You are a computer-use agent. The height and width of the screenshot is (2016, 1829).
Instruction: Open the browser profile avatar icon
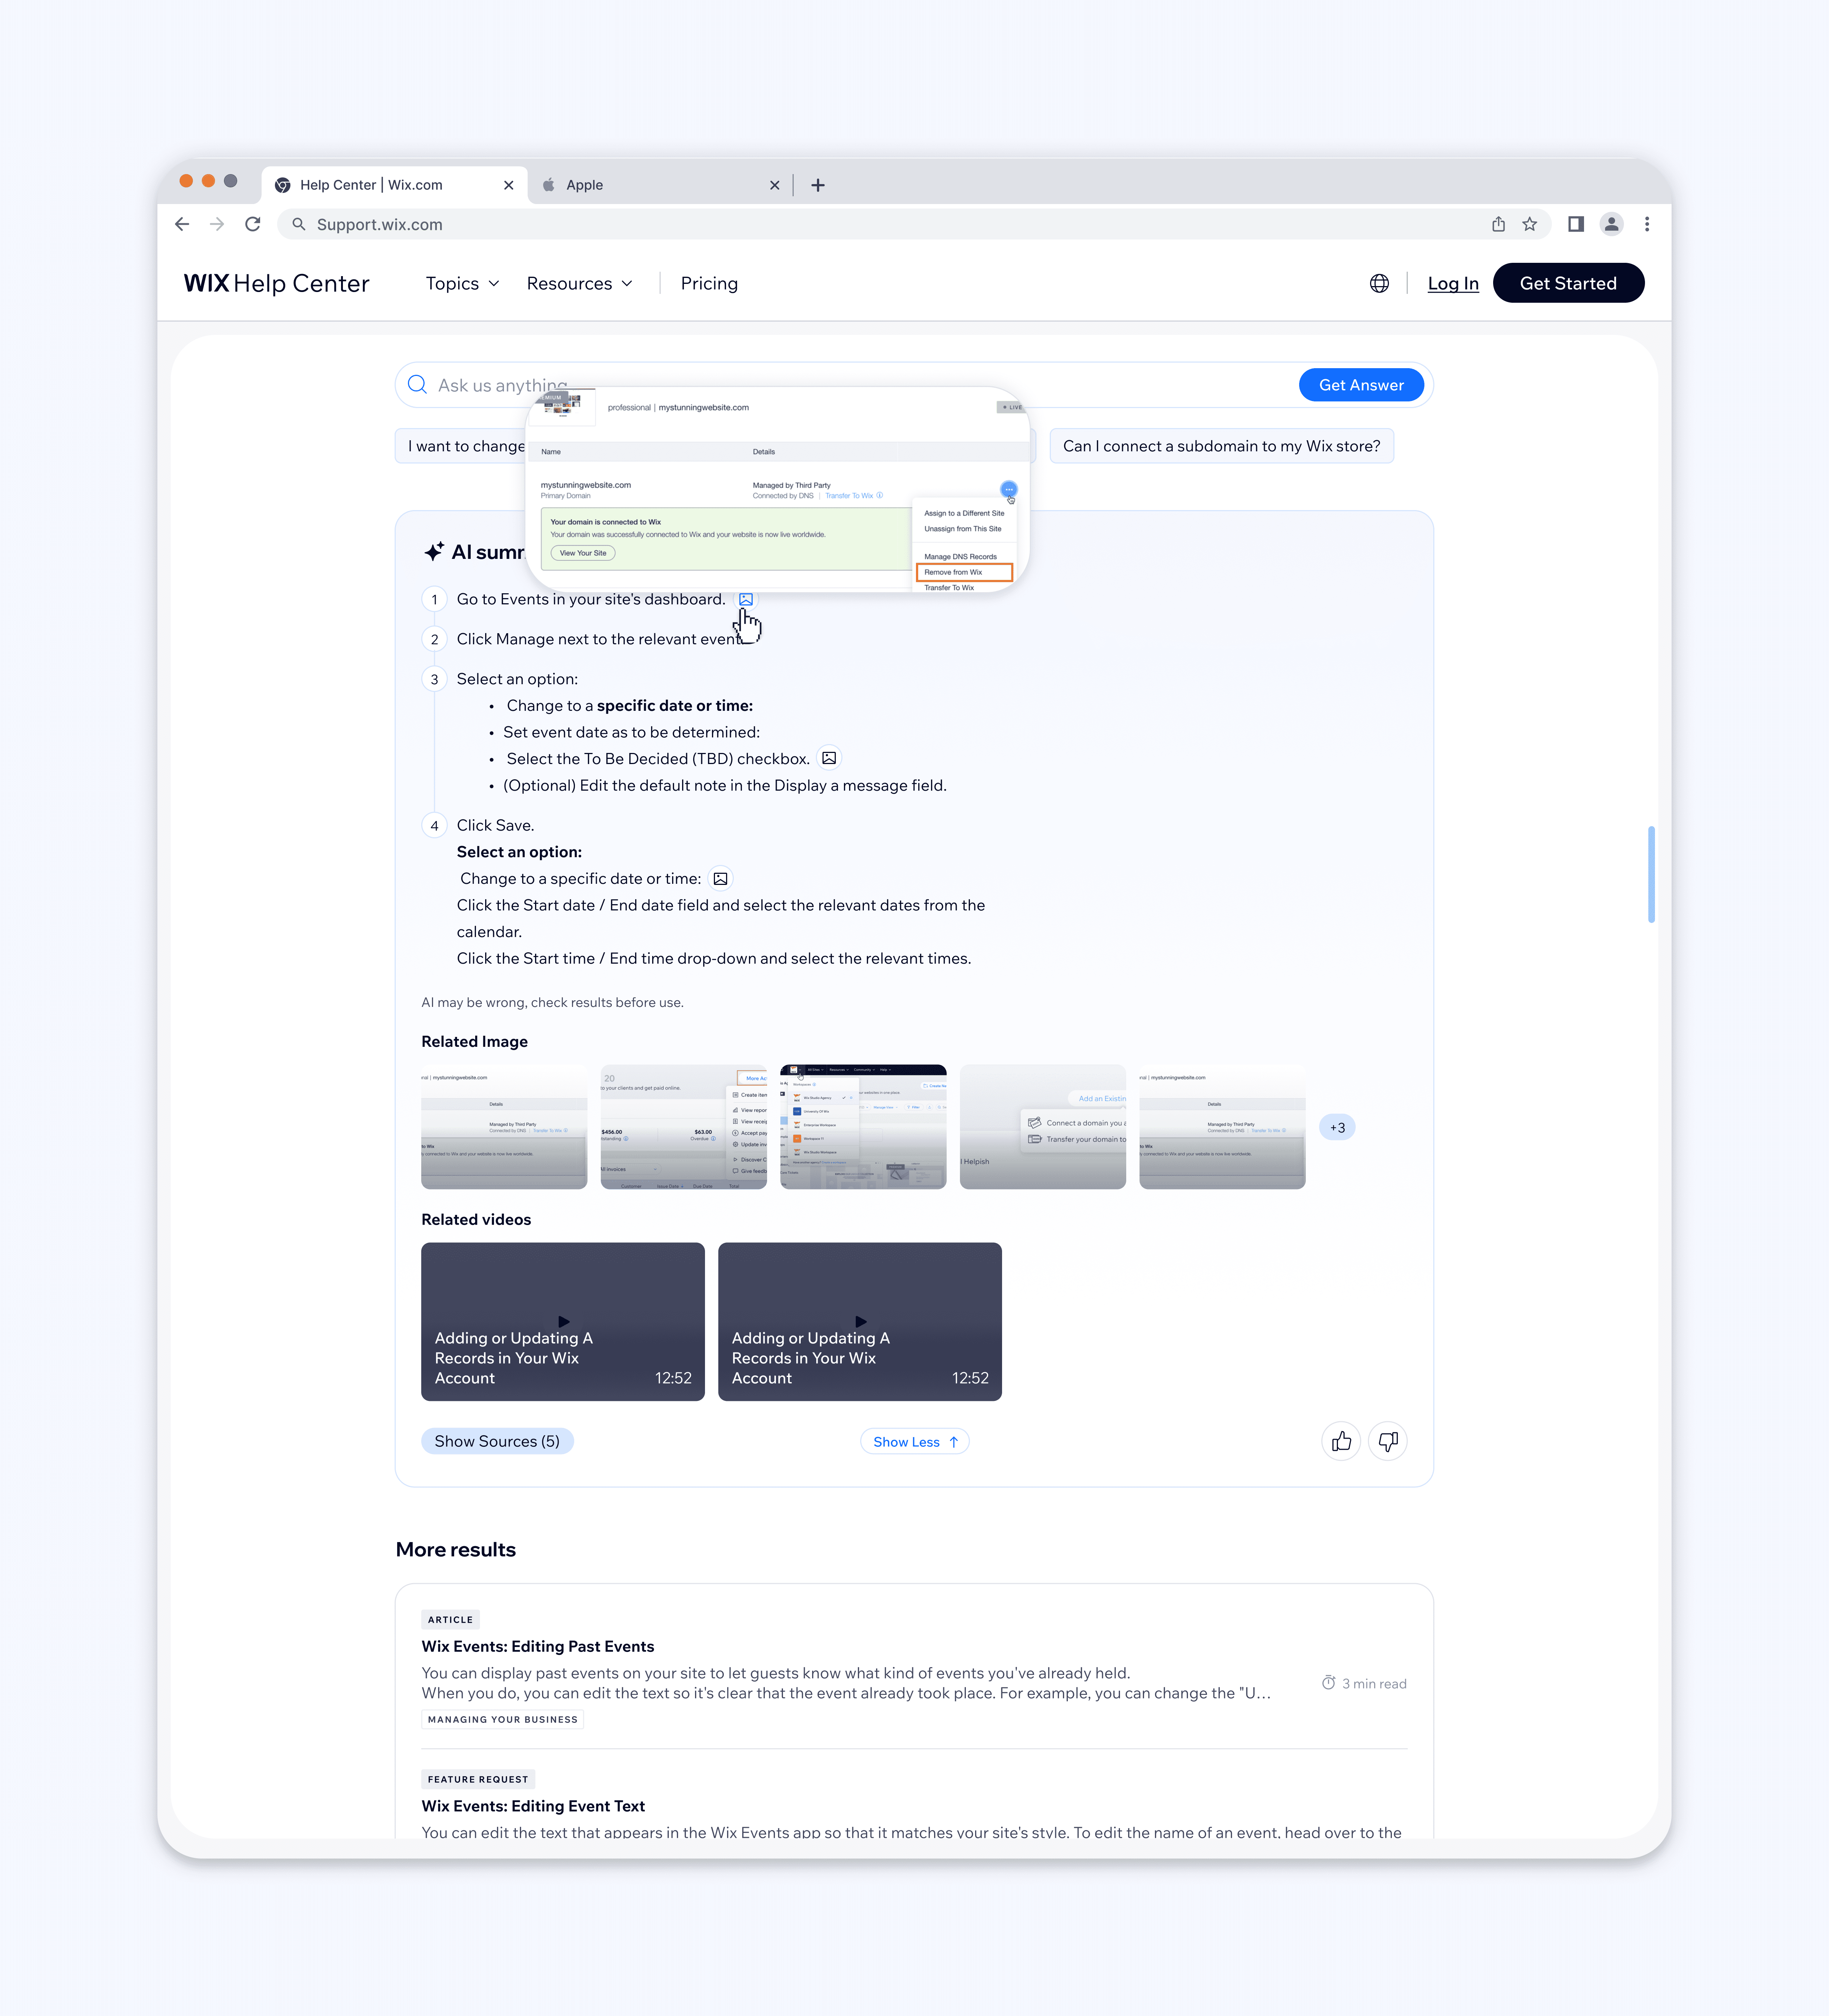1610,224
